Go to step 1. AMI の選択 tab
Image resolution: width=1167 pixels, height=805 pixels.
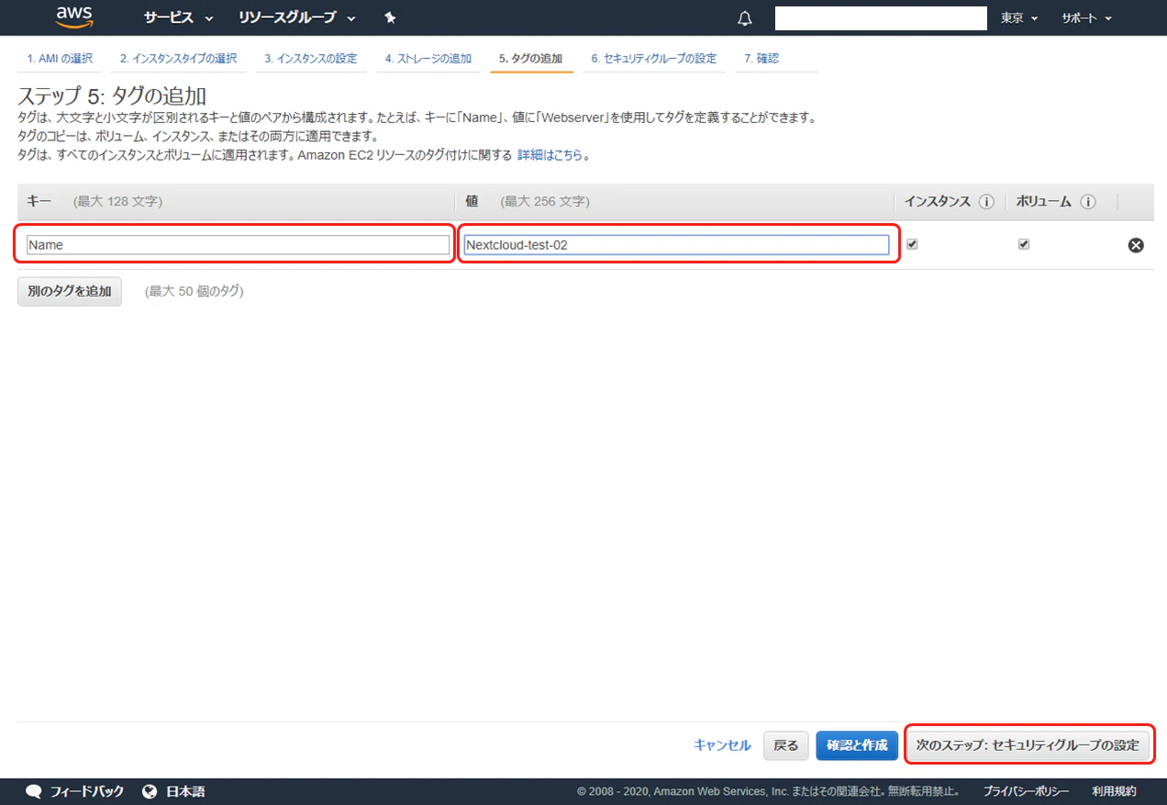[x=60, y=59]
